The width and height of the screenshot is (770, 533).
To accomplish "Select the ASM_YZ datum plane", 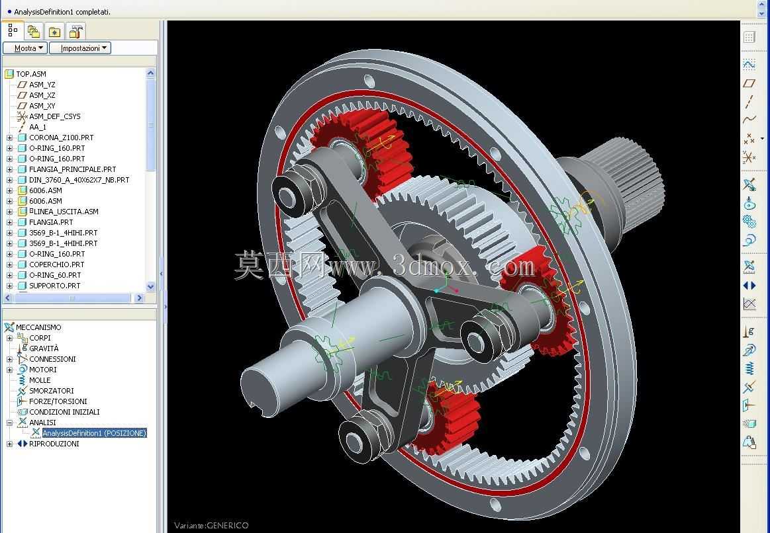I will 42,85.
